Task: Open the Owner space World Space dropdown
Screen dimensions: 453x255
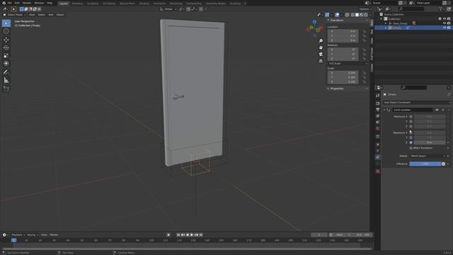Action: point(428,156)
